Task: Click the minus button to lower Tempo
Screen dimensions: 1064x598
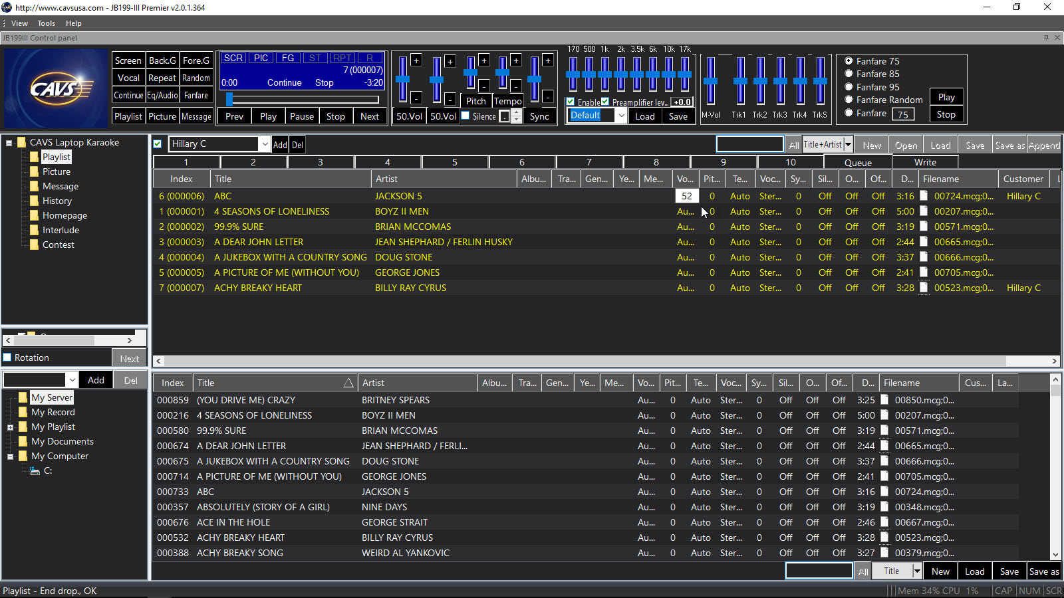Action: click(516, 86)
